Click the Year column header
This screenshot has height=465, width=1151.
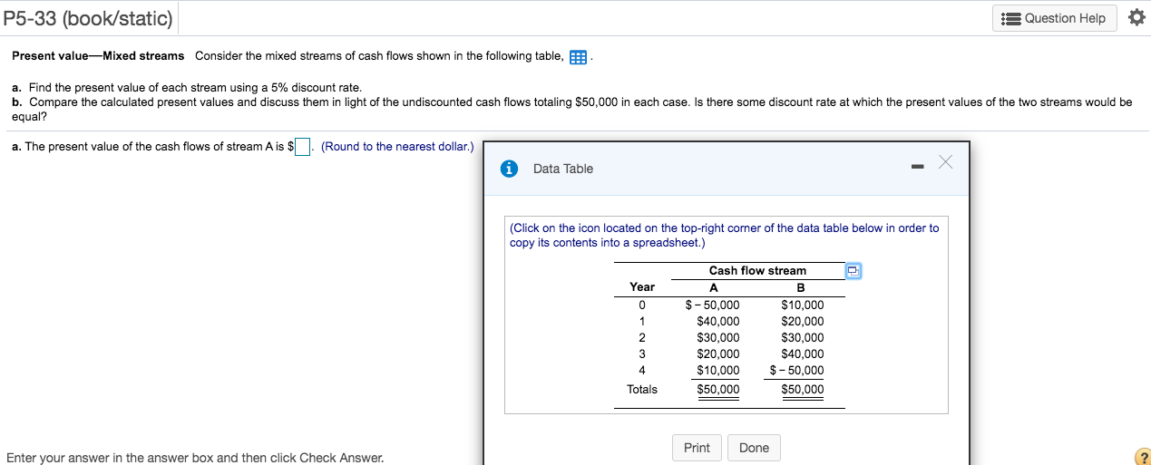642,286
